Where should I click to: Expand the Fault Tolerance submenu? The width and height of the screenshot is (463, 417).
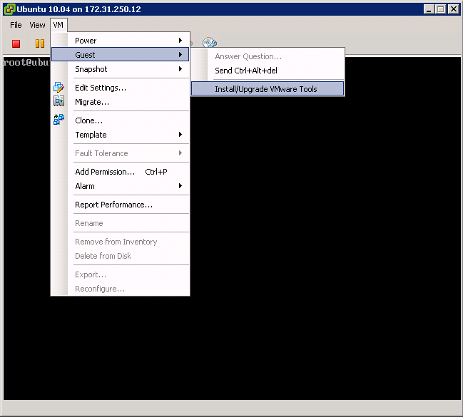(x=120, y=153)
